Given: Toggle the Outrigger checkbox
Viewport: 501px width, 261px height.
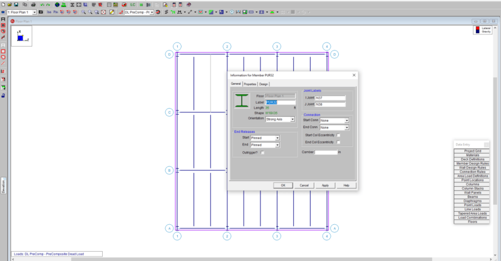Looking at the screenshot, I should click(262, 152).
